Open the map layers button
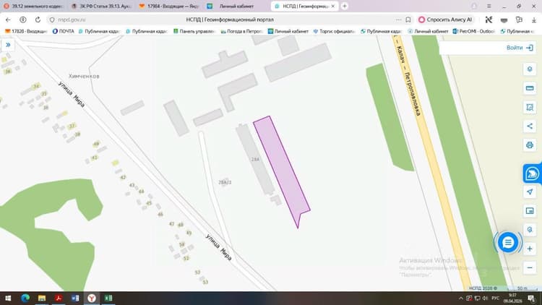This screenshot has width=542, height=305. click(x=530, y=69)
